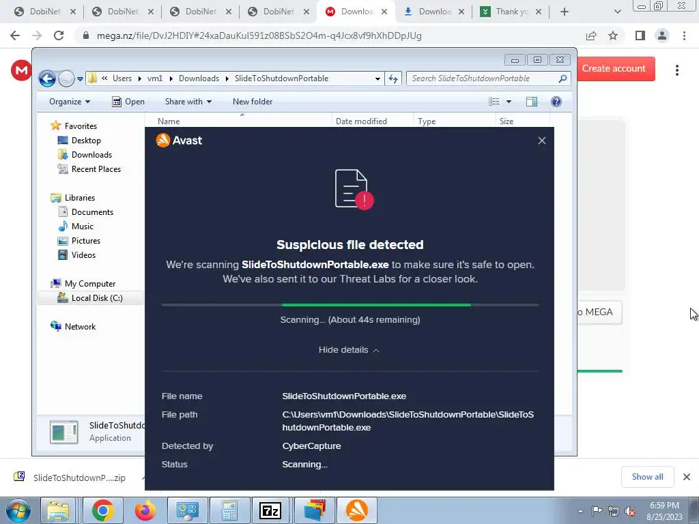Image resolution: width=699 pixels, height=524 pixels.
Task: Open Pictures library
Action: pos(85,241)
